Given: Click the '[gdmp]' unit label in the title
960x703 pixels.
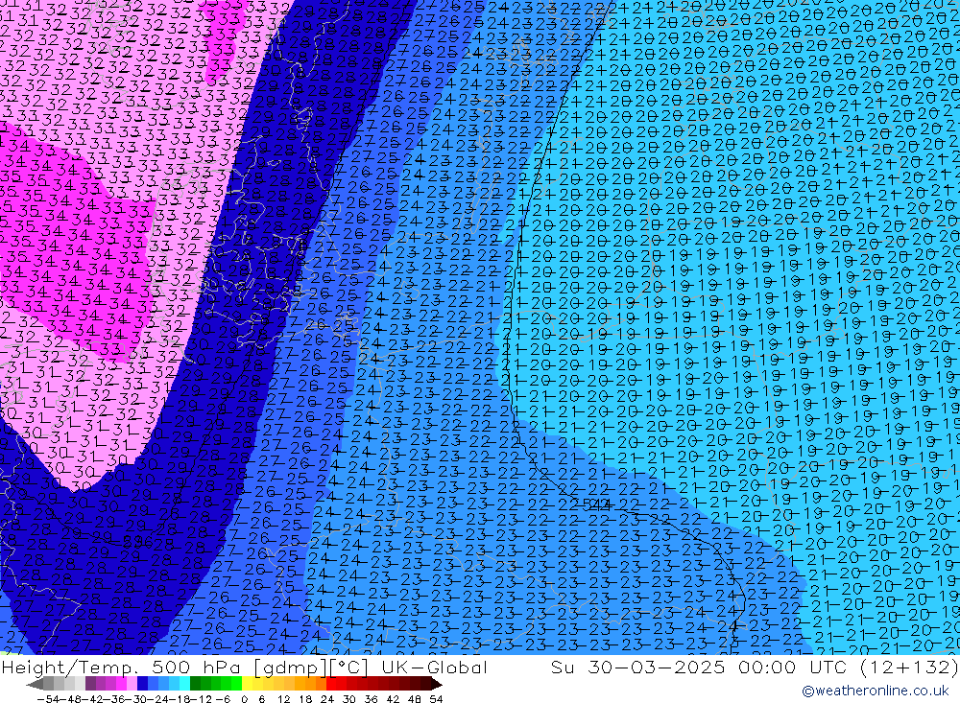Looking at the screenshot, I should tap(290, 668).
